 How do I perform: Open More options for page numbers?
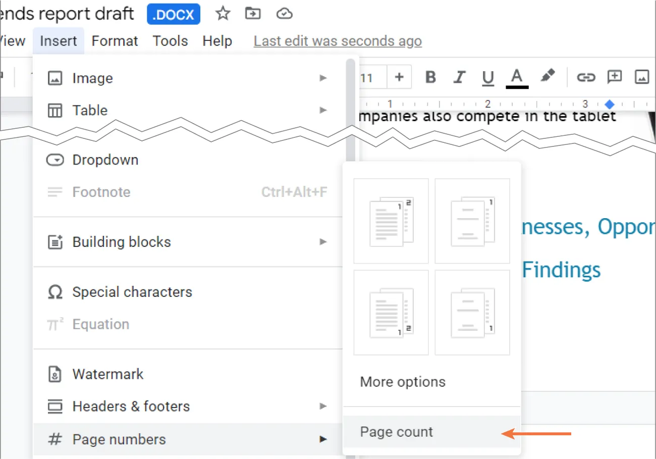(x=402, y=382)
